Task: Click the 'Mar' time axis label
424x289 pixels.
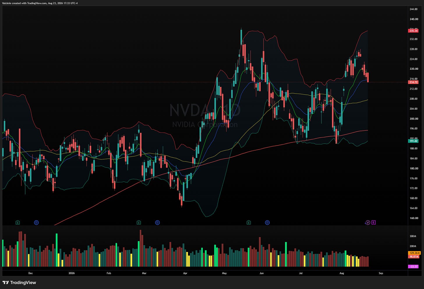Action: pos(144,273)
